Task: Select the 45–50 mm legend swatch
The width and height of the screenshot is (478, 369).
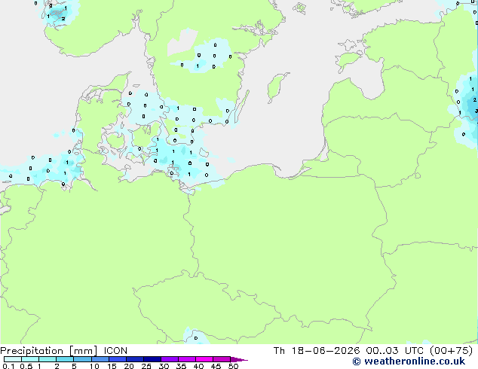Action: point(222,359)
